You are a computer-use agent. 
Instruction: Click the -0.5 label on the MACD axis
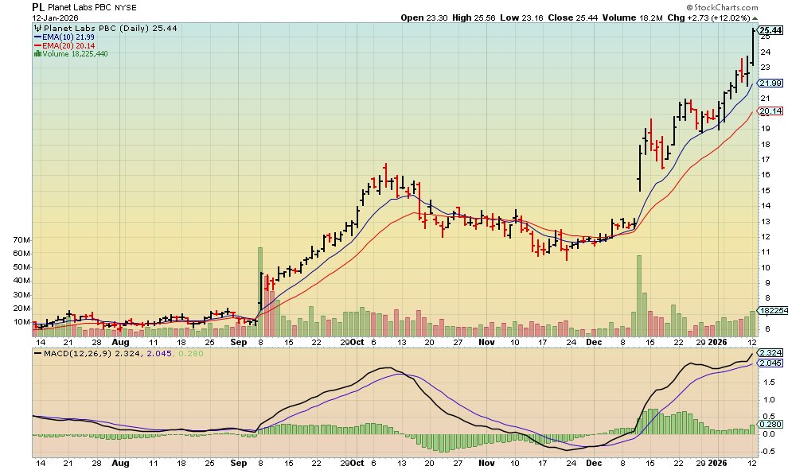[767, 452]
